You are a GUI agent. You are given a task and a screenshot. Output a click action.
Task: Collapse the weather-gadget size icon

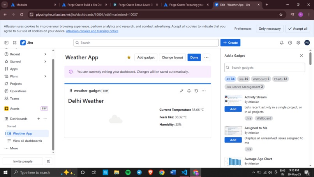coord(189,91)
